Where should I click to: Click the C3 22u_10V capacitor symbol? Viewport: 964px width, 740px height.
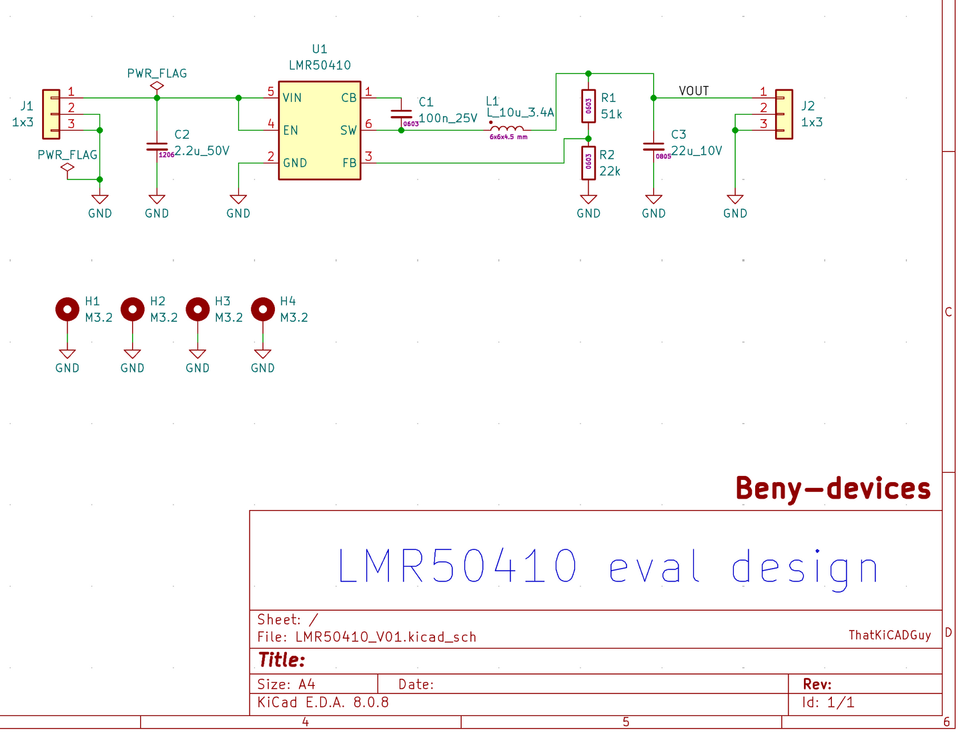pyautogui.click(x=653, y=147)
